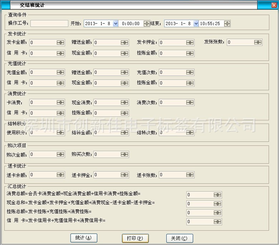Click the start time 0:00:00 spinner

[x=147, y=24]
